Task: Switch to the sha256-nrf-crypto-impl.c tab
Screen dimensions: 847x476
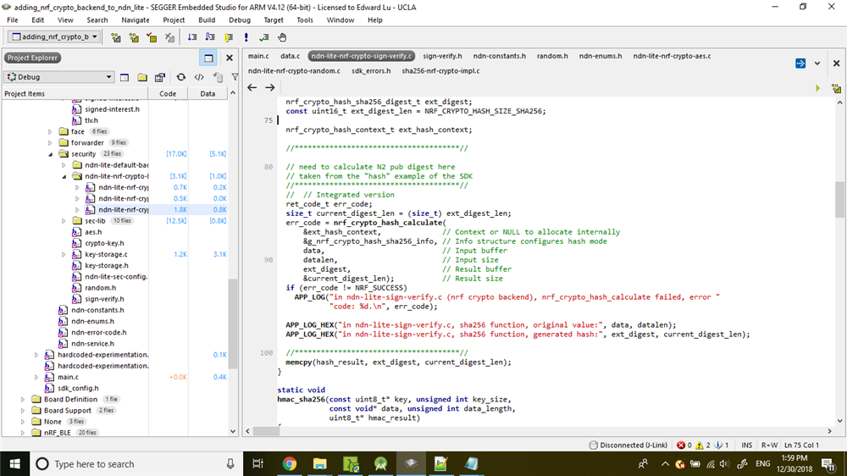Action: (440, 71)
